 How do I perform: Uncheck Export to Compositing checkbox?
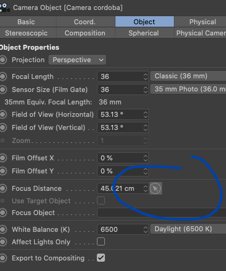pos(101,258)
